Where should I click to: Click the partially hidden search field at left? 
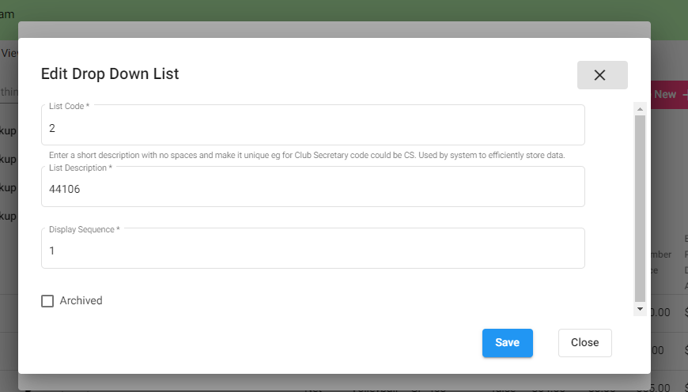coord(9,92)
